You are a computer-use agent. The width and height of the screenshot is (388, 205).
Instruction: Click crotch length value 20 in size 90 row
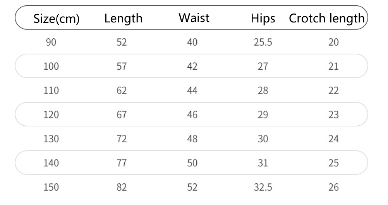tap(333, 42)
